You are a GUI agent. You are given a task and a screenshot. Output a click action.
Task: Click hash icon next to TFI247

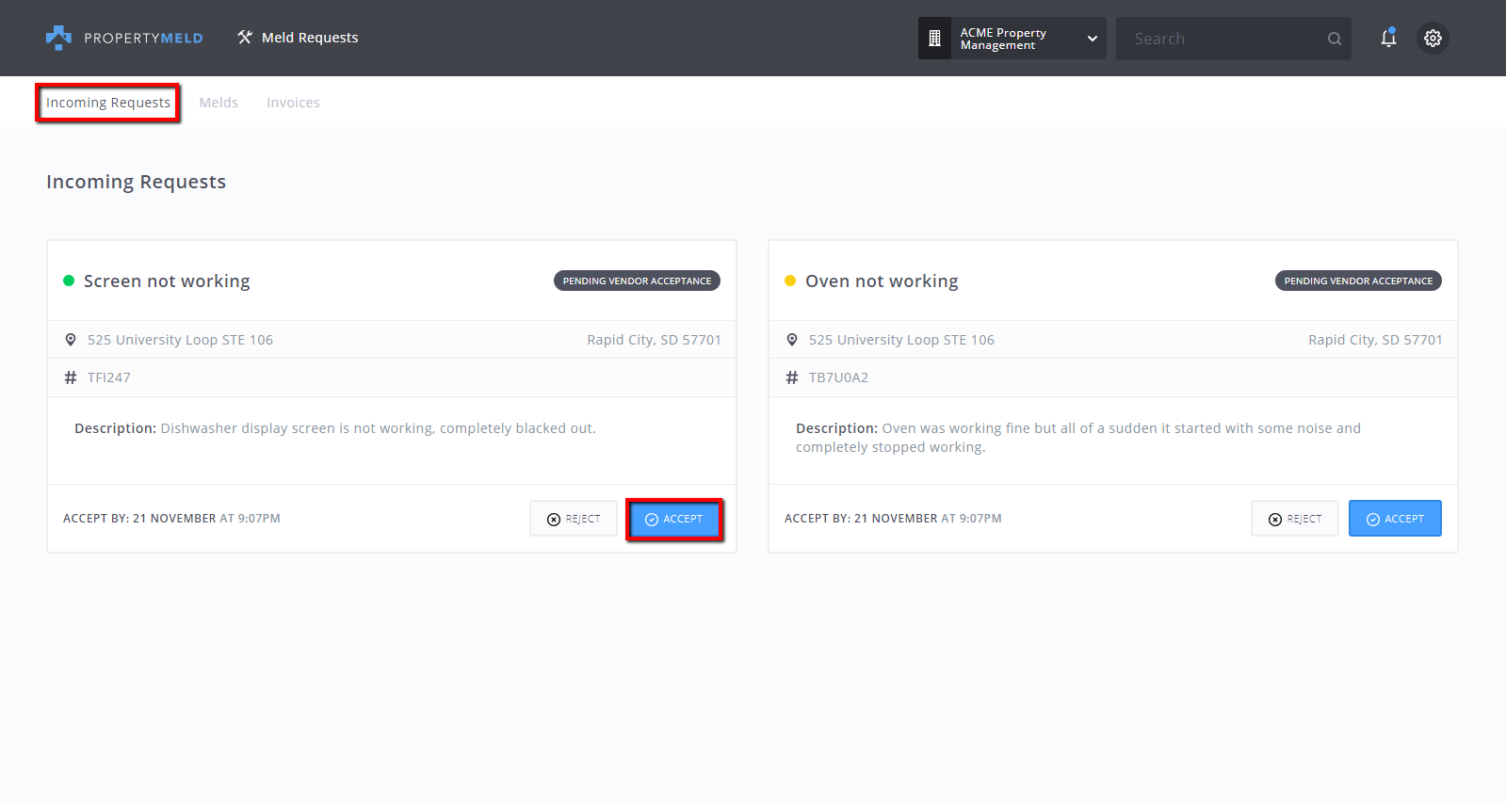(x=71, y=377)
